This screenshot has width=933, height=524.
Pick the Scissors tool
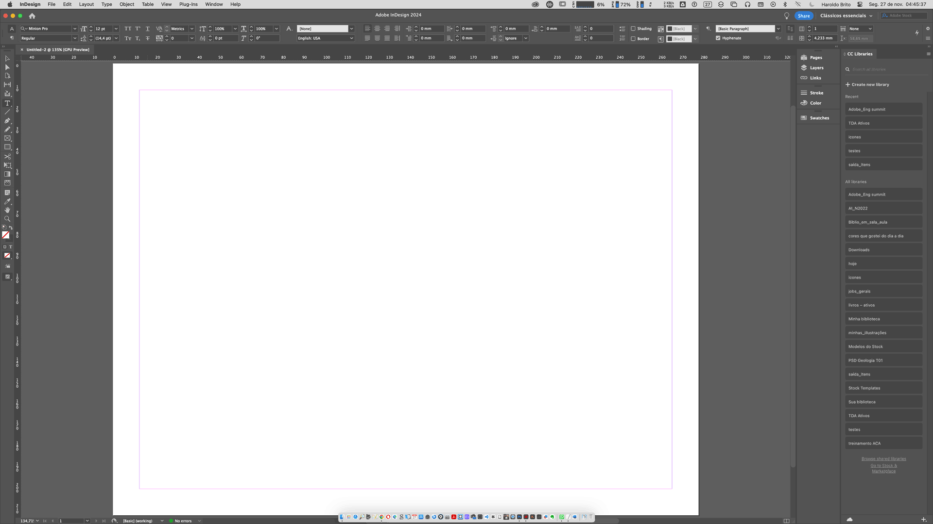tap(7, 157)
